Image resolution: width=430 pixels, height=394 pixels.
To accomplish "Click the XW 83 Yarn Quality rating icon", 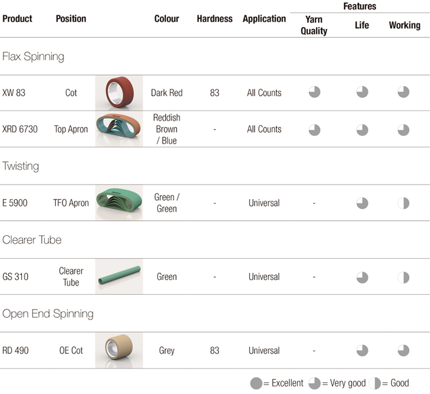I will [314, 92].
